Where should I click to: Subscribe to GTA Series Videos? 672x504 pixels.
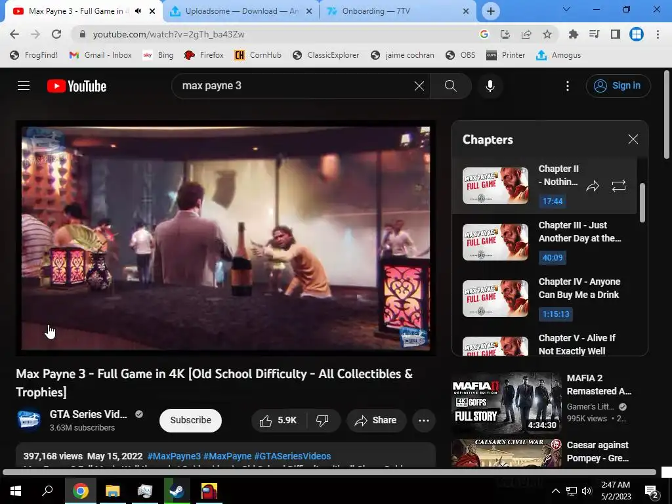[x=191, y=421]
